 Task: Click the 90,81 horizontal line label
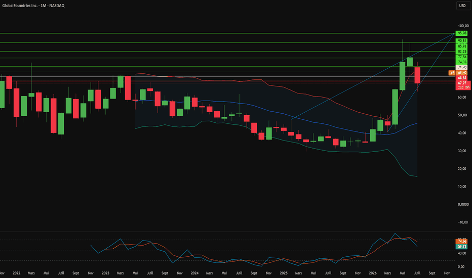462,41
